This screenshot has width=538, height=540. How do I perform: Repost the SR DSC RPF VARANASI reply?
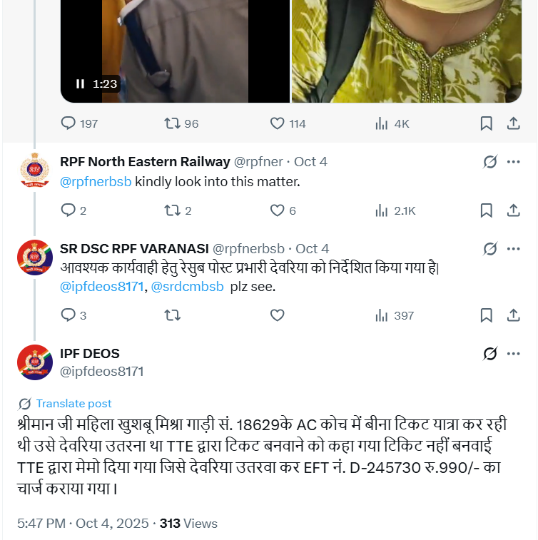[172, 315]
